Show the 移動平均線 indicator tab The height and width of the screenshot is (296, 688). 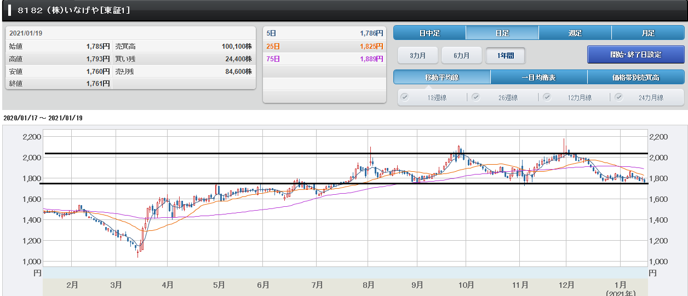pos(442,77)
